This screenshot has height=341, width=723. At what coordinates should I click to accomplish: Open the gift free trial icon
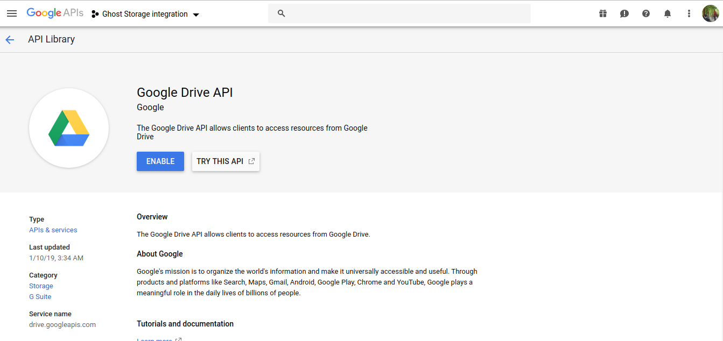[x=603, y=13]
